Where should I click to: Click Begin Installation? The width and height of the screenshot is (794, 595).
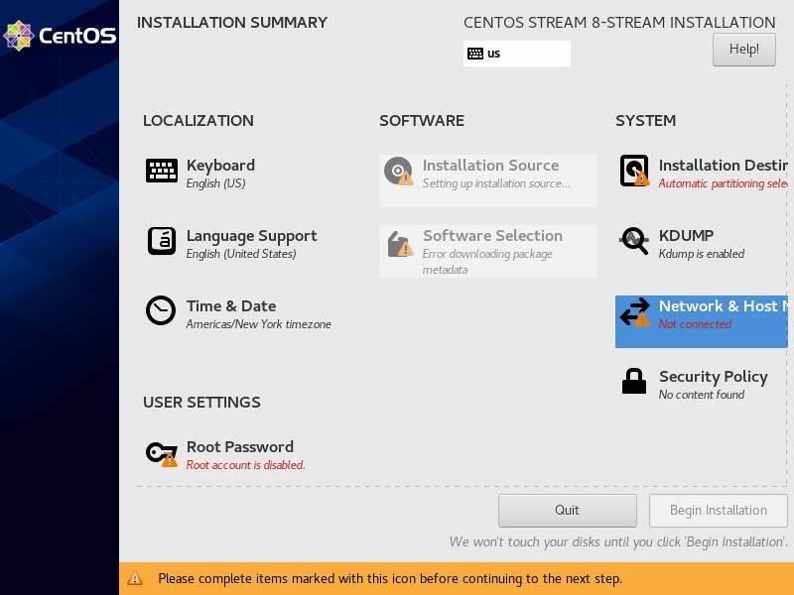[718, 510]
